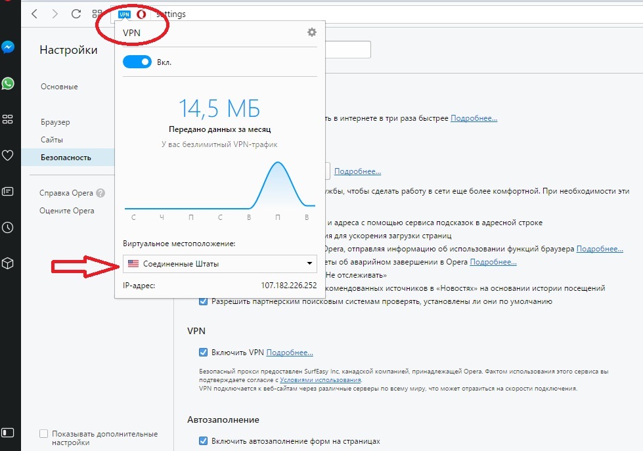Click the US flag in virtual location
Screen dimensions: 643x451
pos(133,264)
